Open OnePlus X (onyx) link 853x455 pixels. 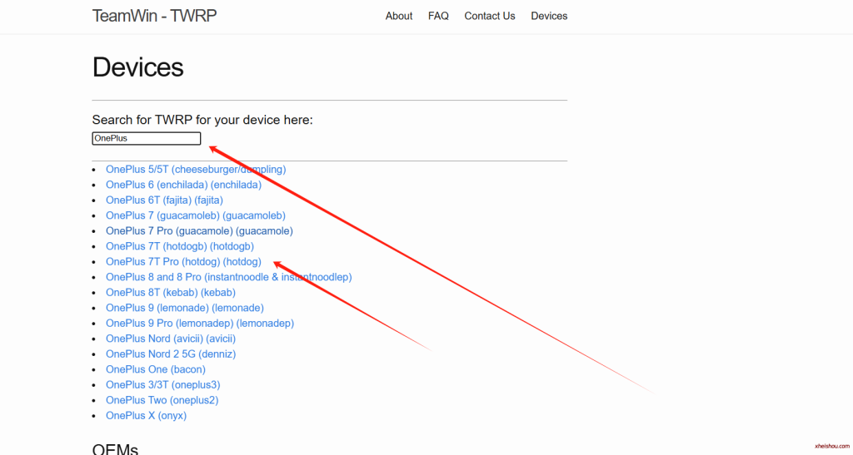pos(146,415)
